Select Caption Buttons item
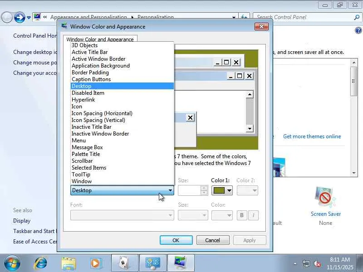Viewport: 363px width, 272px height. point(122,79)
